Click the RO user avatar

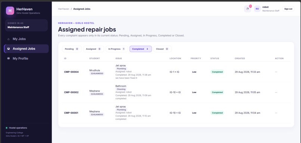click(x=257, y=9)
